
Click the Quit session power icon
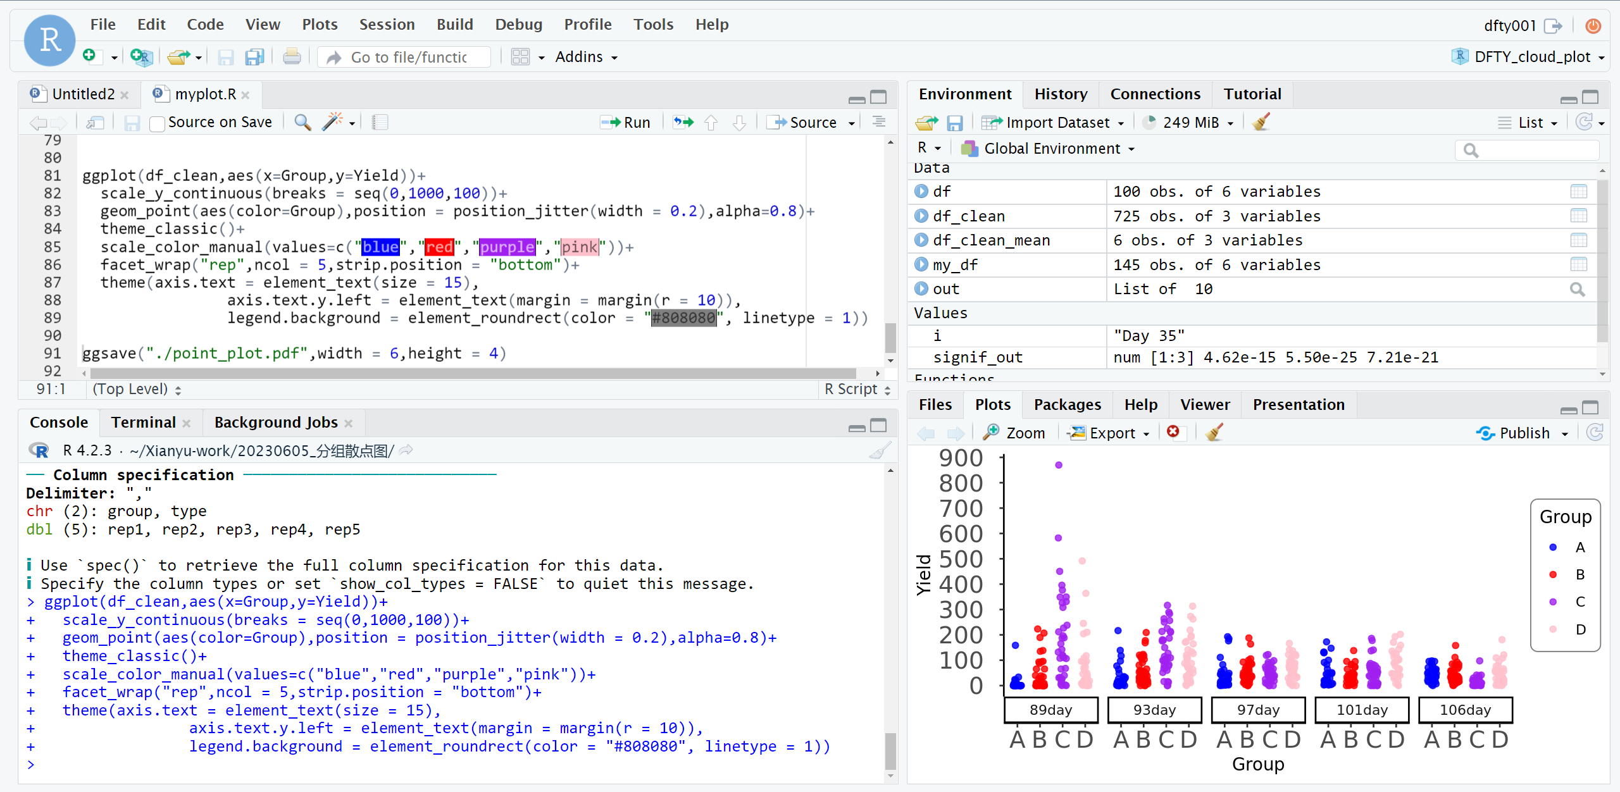pos(1593,25)
